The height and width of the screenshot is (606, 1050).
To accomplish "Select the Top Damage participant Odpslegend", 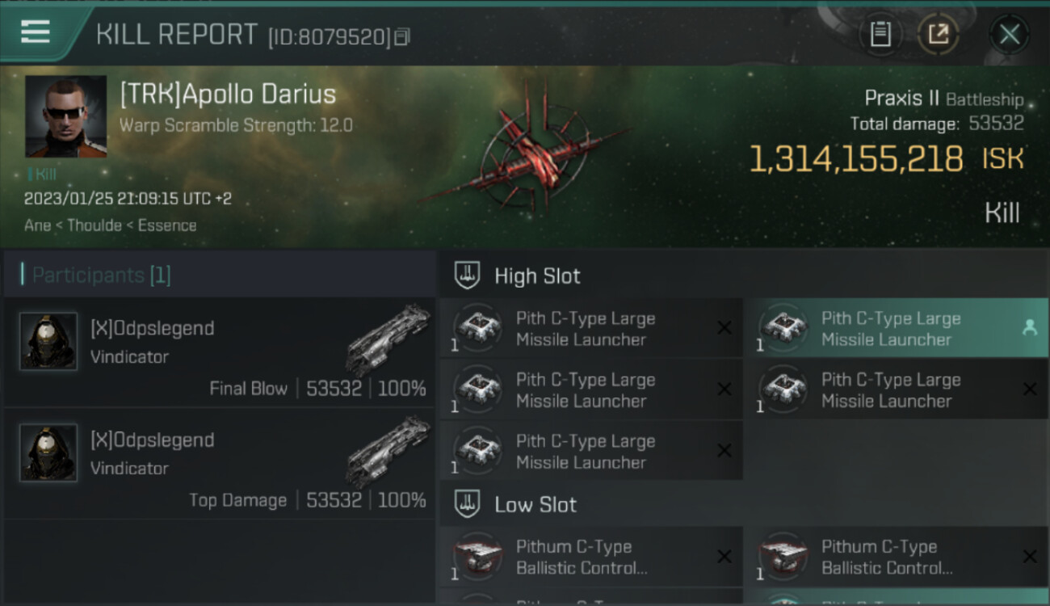I will pyautogui.click(x=219, y=464).
